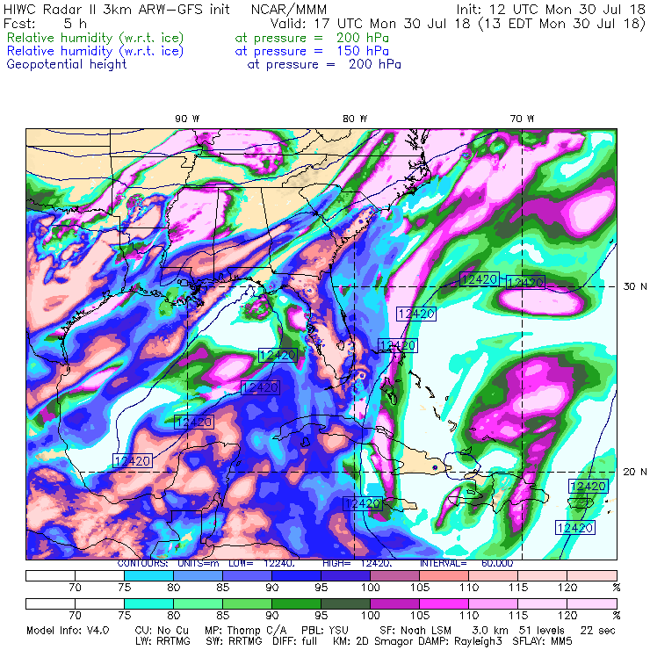
Task: Select the "Valid: 17 UTC Mon 30 Jul 18" text
Action: pyautogui.click(x=370, y=23)
